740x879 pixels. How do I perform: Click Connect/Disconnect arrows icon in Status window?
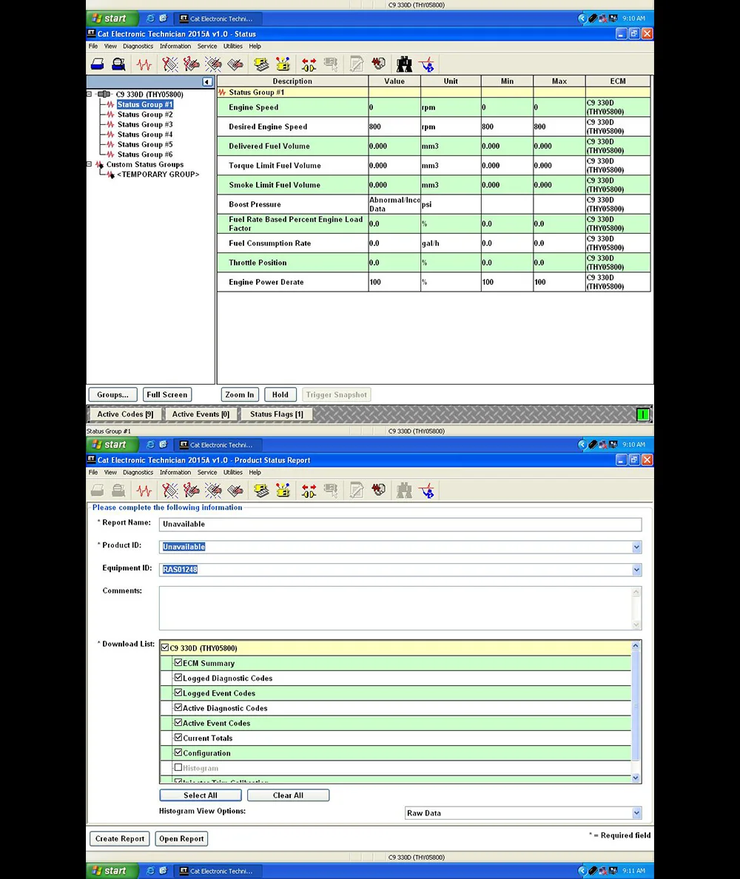(x=309, y=64)
